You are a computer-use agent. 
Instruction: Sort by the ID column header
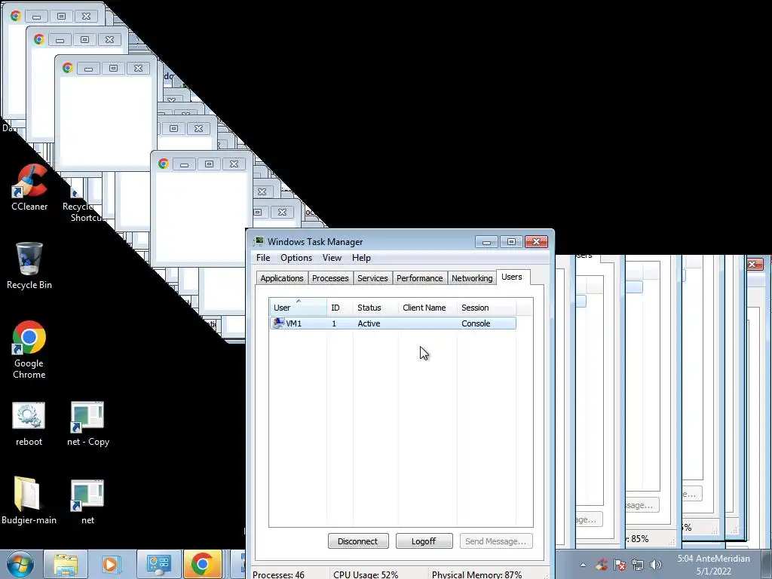[340, 308]
